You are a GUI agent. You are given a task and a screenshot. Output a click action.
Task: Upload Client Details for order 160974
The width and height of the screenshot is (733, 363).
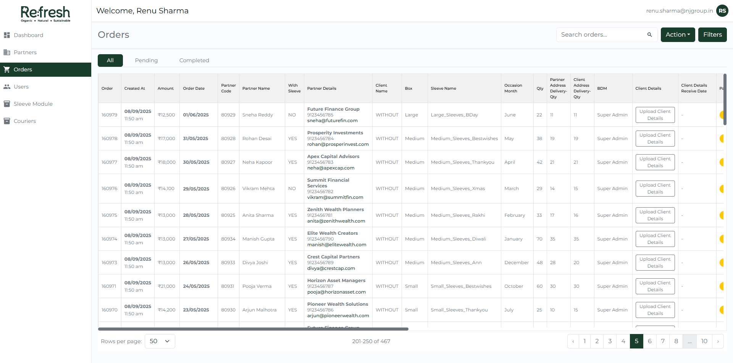coord(655,239)
